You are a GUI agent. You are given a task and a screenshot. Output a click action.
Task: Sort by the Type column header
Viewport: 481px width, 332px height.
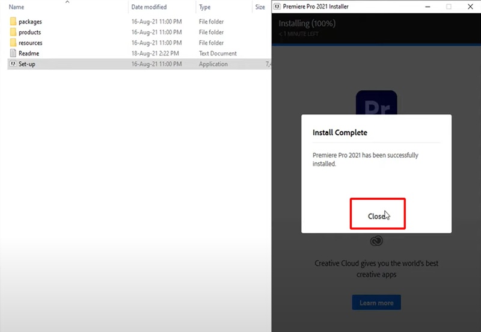204,7
